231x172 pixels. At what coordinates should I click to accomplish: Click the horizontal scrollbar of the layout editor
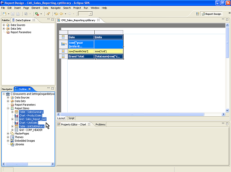click(132, 114)
